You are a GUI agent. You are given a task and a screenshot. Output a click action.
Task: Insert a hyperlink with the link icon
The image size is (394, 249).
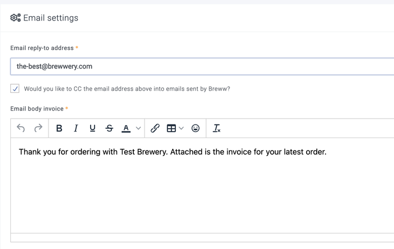pyautogui.click(x=155, y=128)
